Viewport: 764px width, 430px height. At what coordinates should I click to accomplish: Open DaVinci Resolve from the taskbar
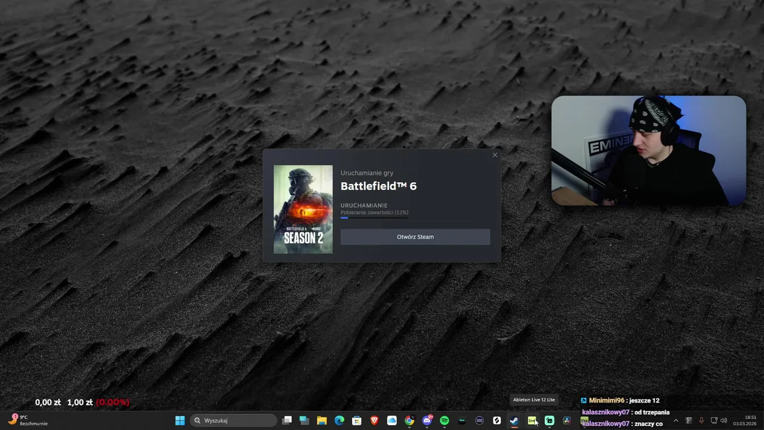pyautogui.click(x=566, y=420)
